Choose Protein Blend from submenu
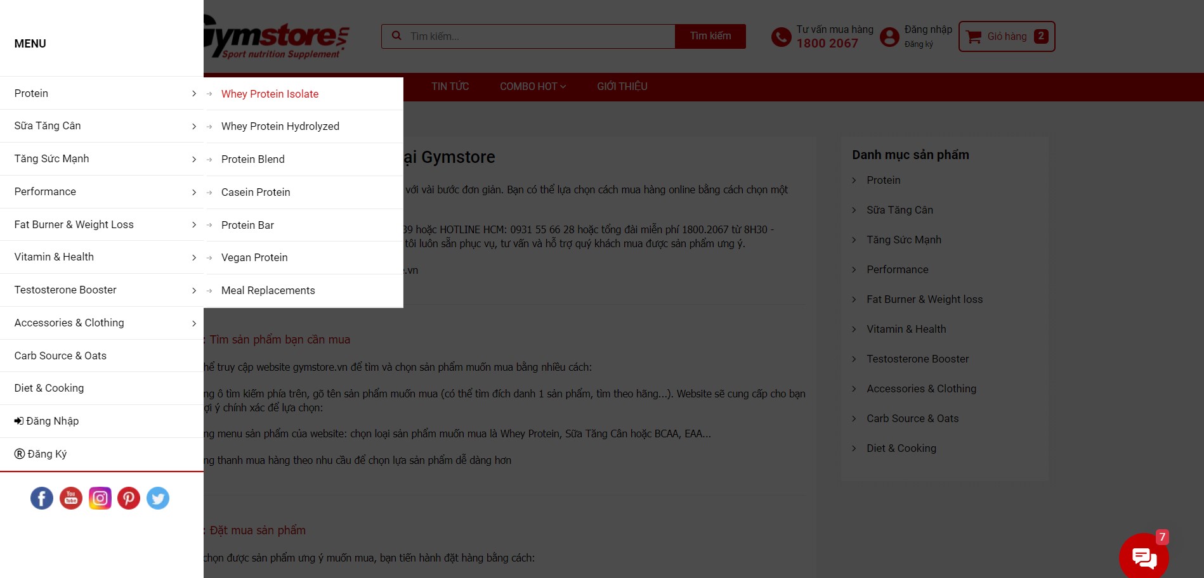The height and width of the screenshot is (578, 1204). tap(253, 159)
